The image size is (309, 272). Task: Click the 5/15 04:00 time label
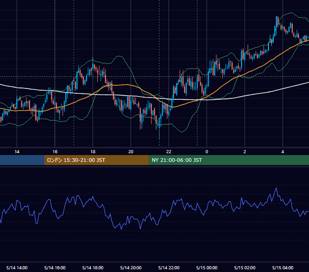(283, 267)
